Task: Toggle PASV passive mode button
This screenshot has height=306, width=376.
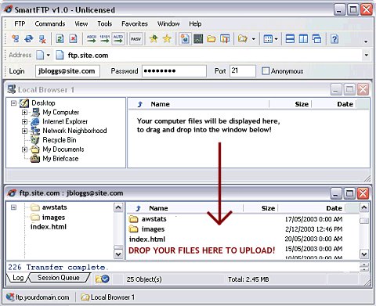Action: point(136,39)
